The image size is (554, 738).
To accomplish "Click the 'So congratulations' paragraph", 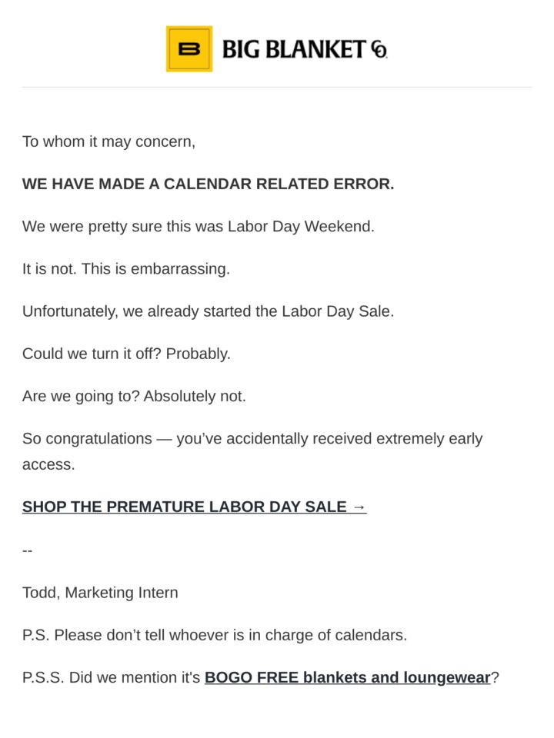I will [x=252, y=451].
